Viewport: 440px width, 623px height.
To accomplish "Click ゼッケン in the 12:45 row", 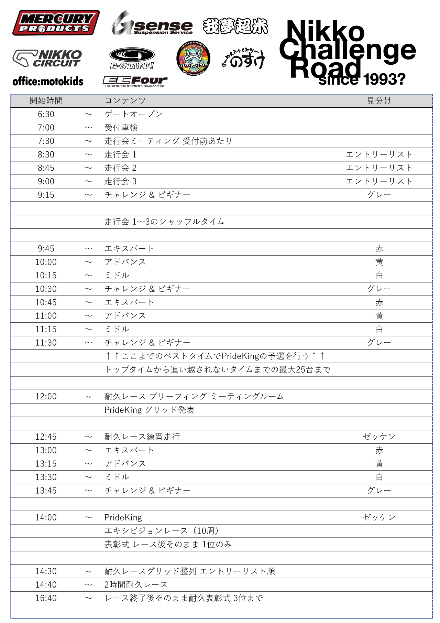I will coord(379,437).
